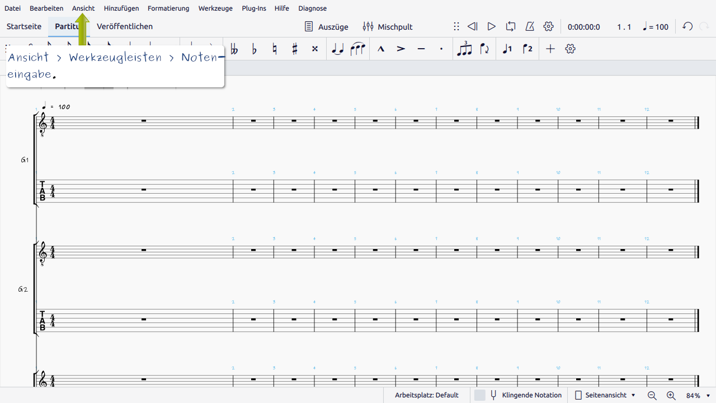This screenshot has width=716, height=403.
Task: Click the tempo display 100
Action: 656,27
